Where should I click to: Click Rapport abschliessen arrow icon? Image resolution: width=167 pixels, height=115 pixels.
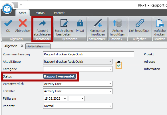pyautogui.click(x=42, y=23)
